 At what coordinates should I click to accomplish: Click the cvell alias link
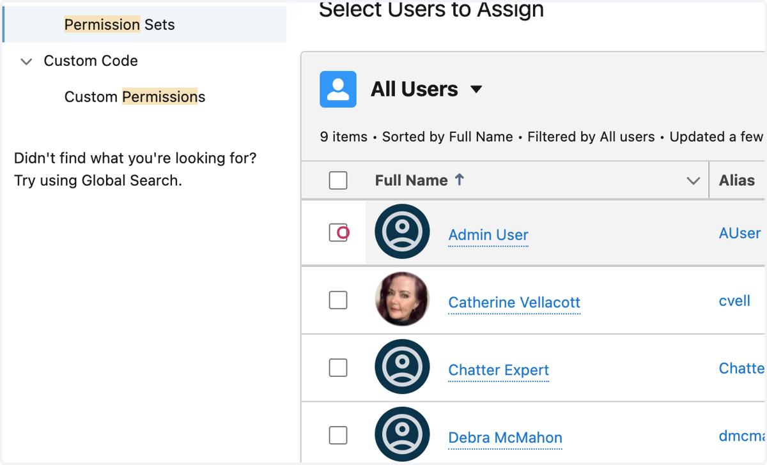pyautogui.click(x=734, y=301)
